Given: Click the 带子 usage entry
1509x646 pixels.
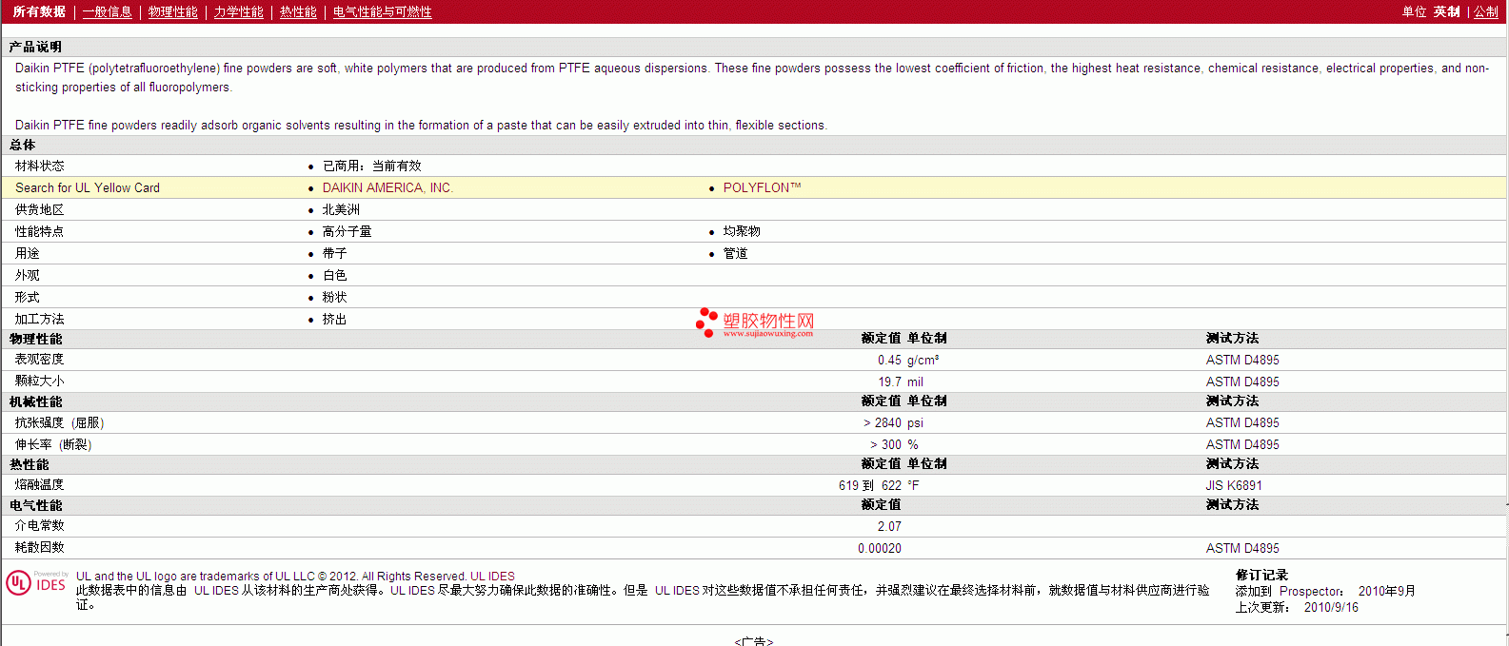Looking at the screenshot, I should tap(334, 253).
